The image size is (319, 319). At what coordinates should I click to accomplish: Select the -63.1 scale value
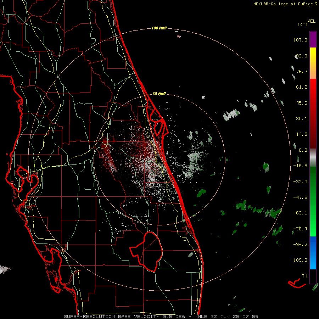point(300,213)
